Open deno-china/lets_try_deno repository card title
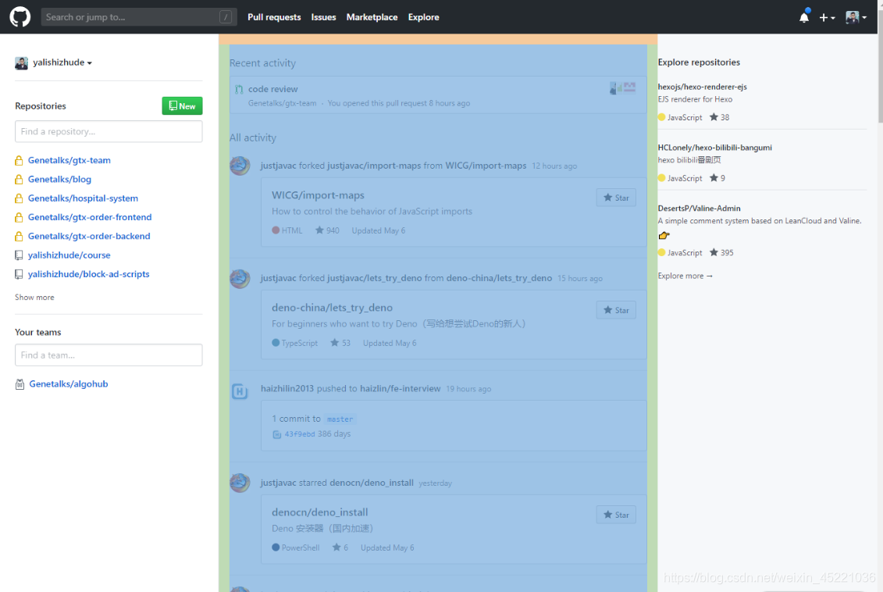Screen dimensions: 883x592 coord(333,308)
